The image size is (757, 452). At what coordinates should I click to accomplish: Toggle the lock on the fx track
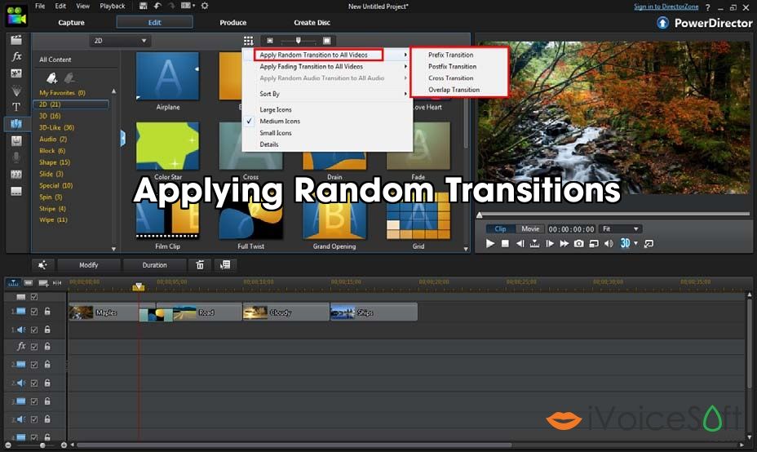point(47,346)
